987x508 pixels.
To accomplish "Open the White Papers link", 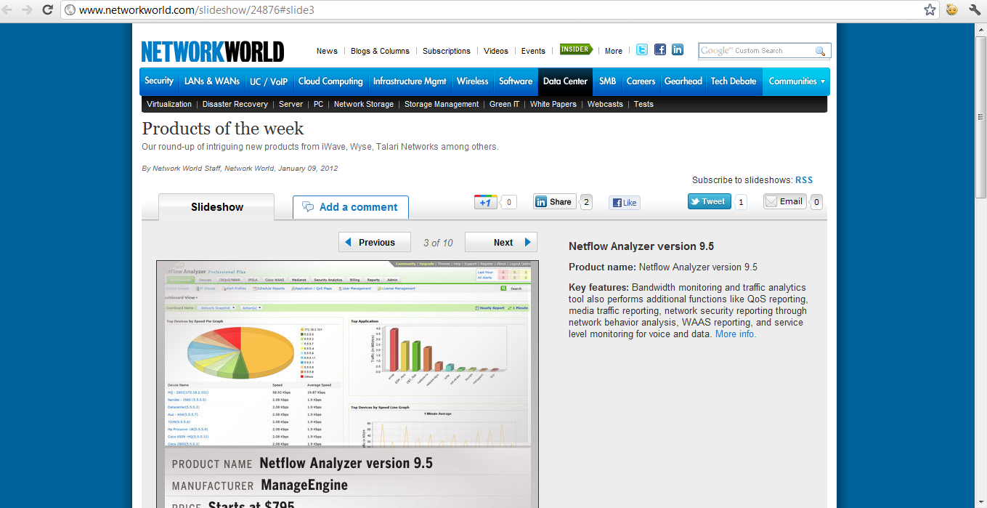I will click(x=553, y=104).
